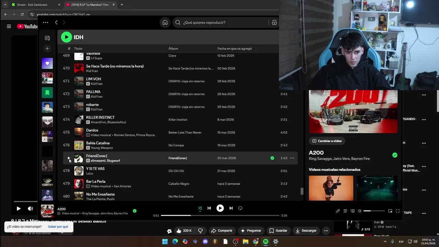Toggle repeat mode in Spotify

point(240,208)
